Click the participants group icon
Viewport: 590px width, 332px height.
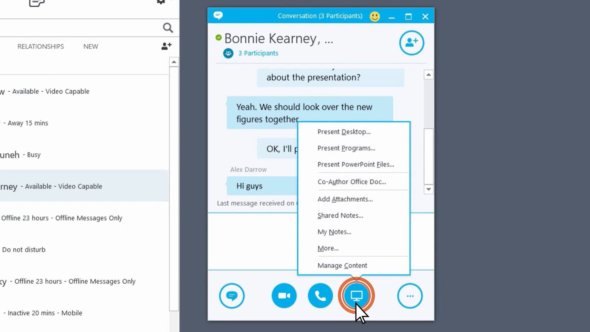228,53
